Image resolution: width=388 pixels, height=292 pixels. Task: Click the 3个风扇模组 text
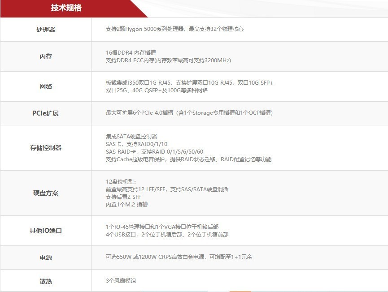(x=121, y=281)
